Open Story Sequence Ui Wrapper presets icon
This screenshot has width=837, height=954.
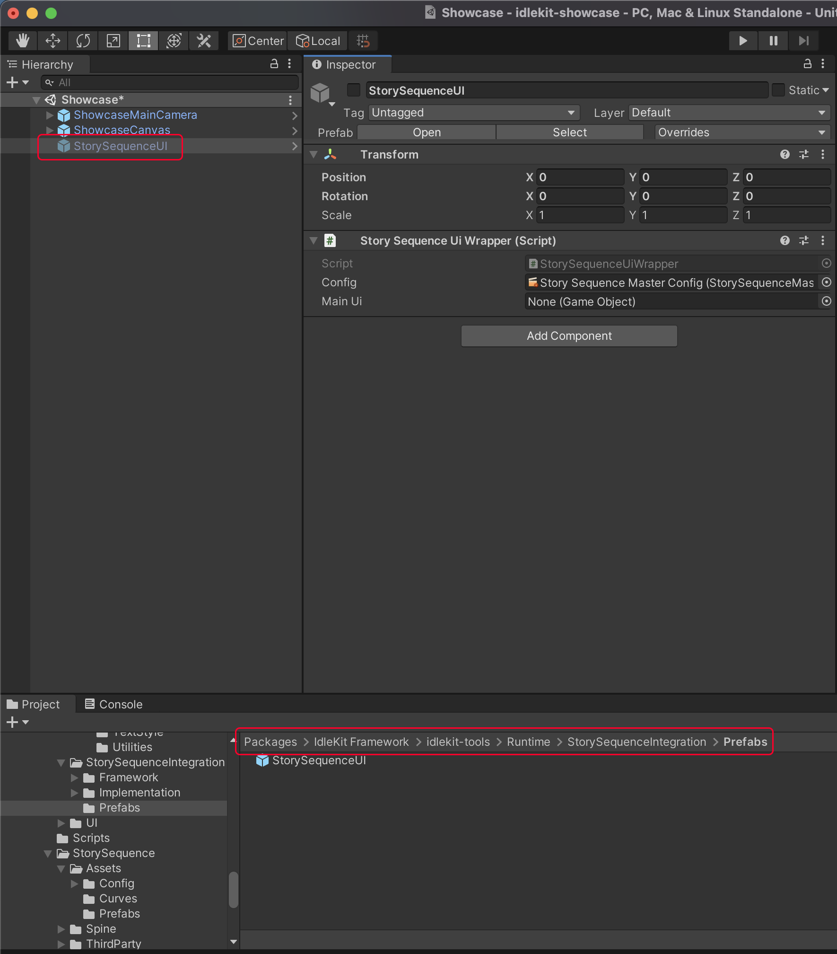(804, 240)
